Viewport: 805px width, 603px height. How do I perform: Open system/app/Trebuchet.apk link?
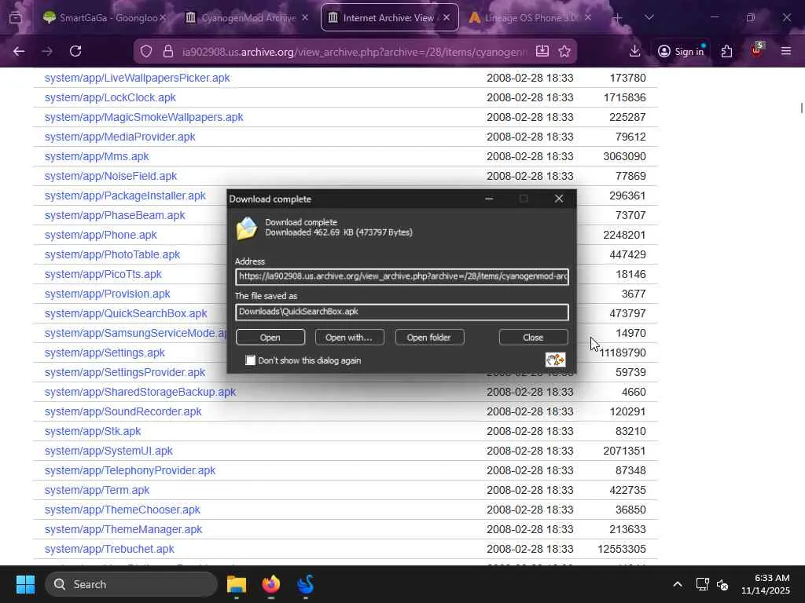(109, 549)
